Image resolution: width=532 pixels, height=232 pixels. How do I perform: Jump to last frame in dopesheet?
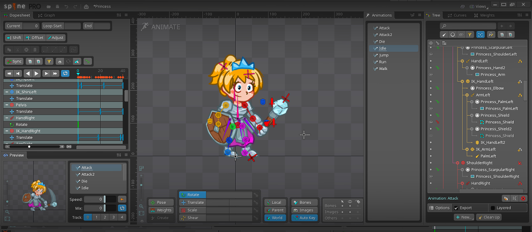pos(55,73)
